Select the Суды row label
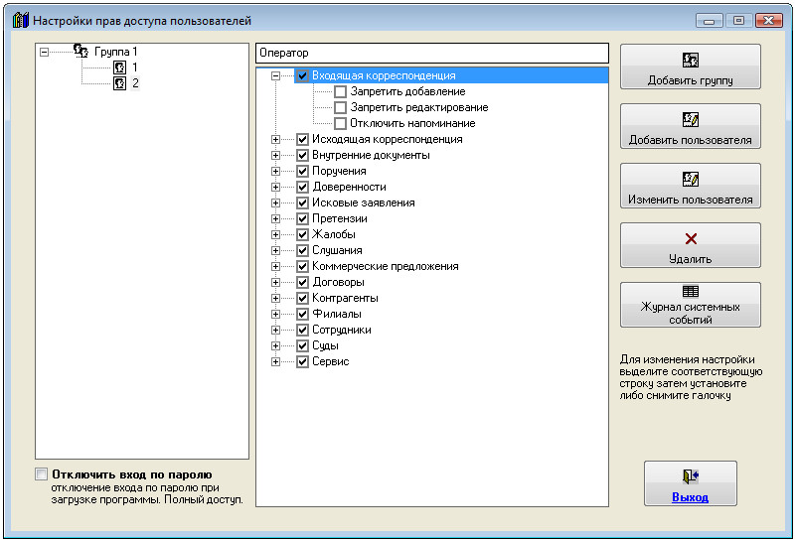Viewport: 796px width, 541px height. [x=325, y=345]
